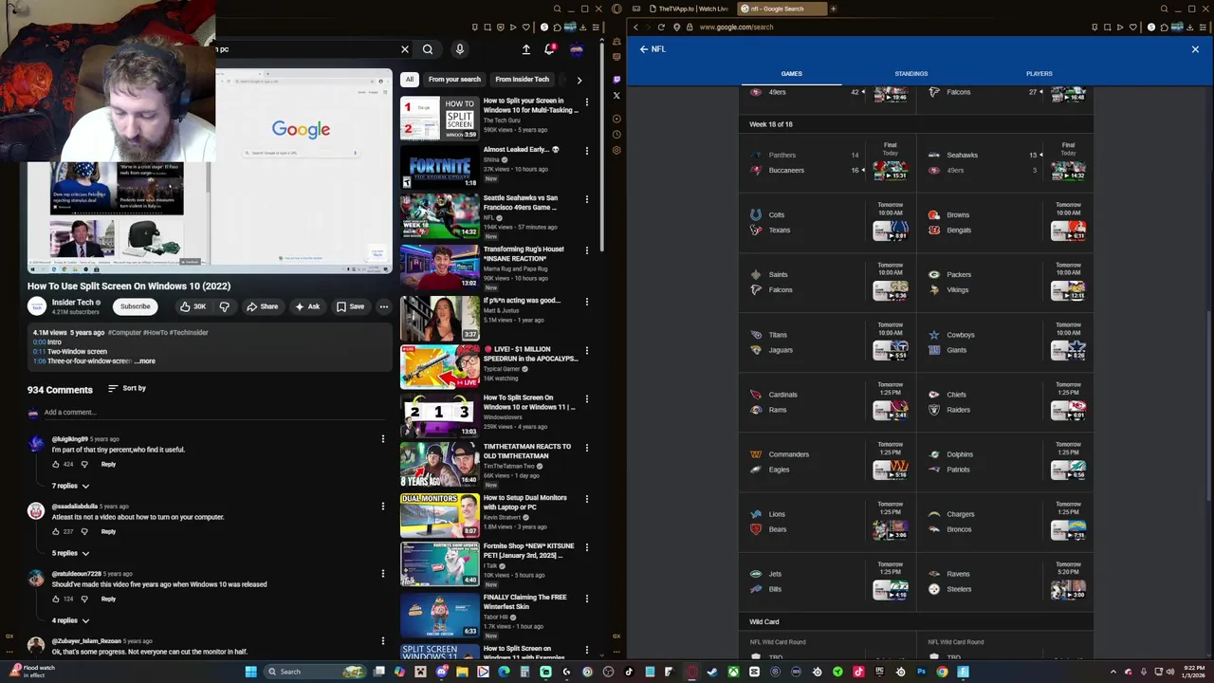
Task: Save the video to a playlist
Action: 350,306
